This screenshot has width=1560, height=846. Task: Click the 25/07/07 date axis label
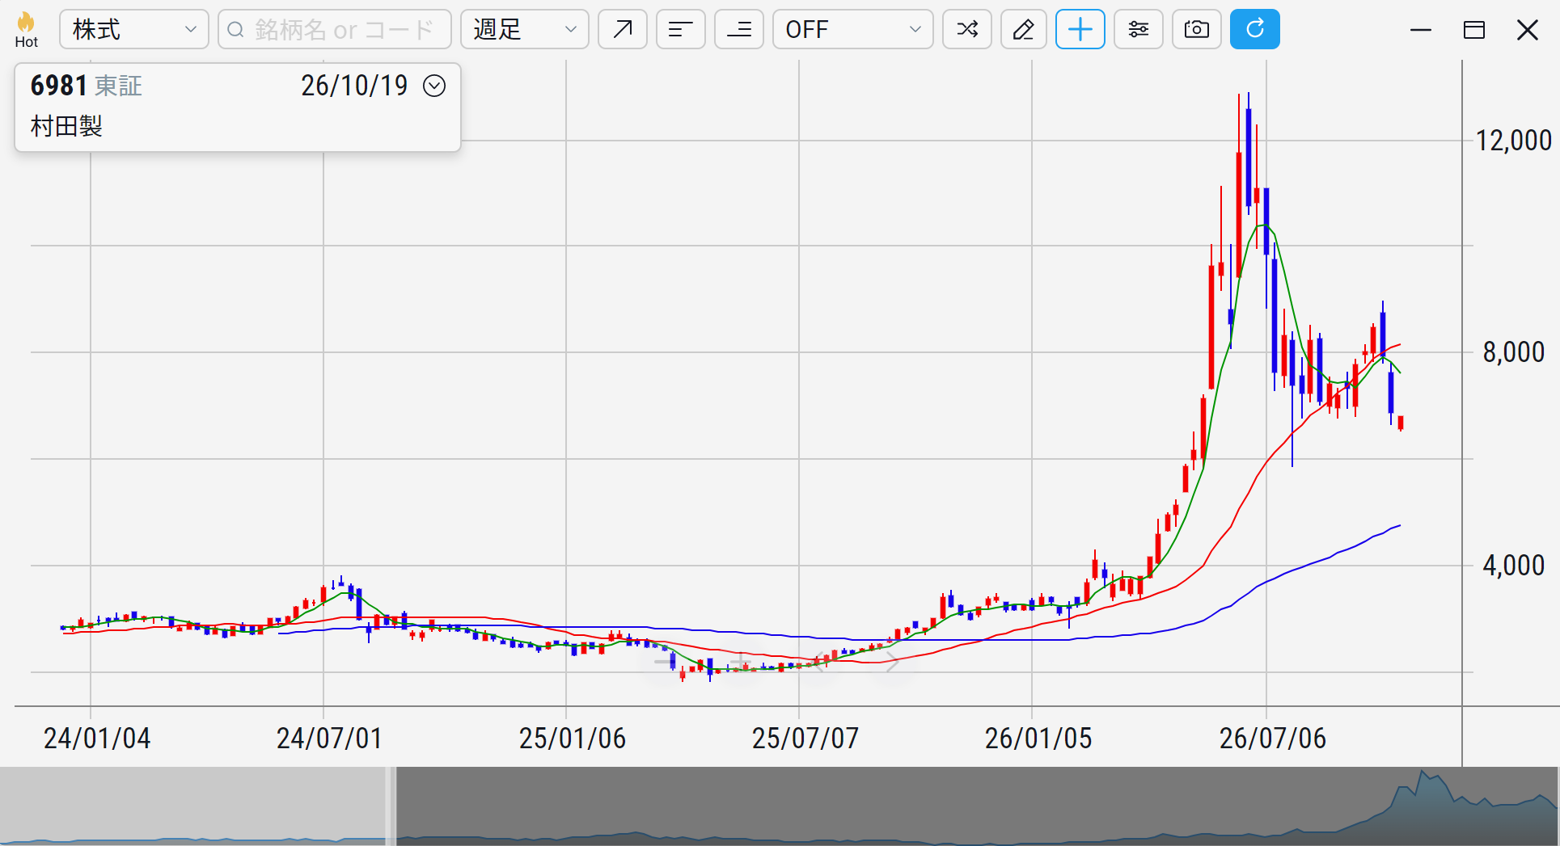[805, 739]
